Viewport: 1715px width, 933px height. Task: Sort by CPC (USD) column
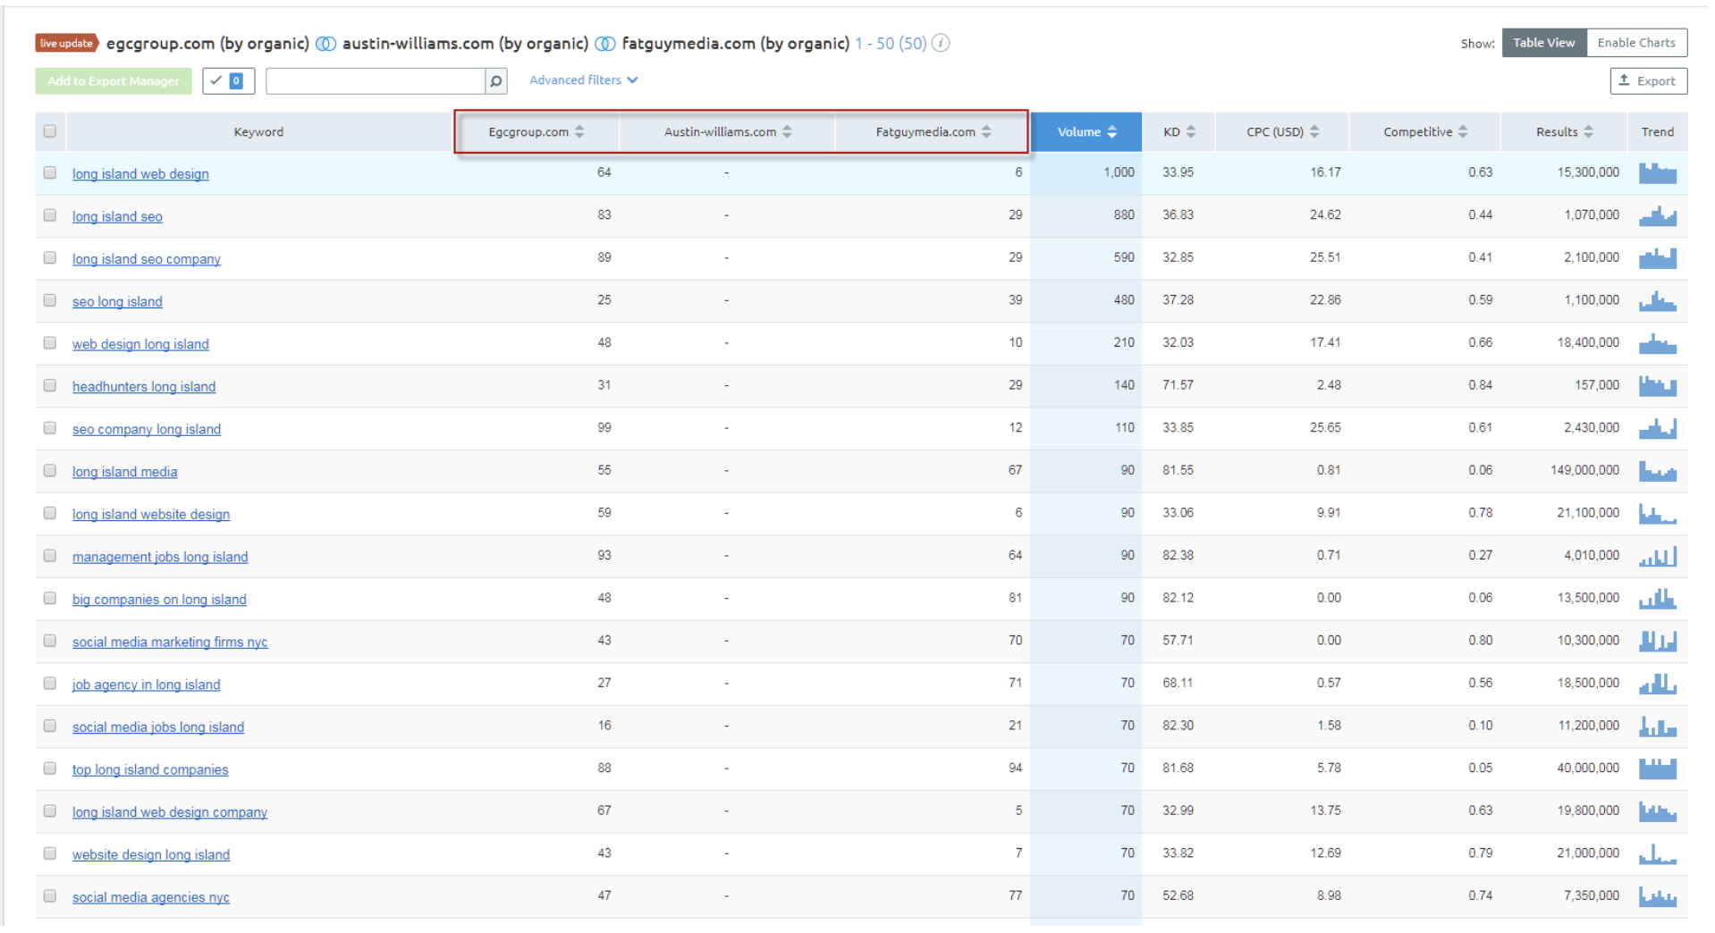[x=1314, y=132]
